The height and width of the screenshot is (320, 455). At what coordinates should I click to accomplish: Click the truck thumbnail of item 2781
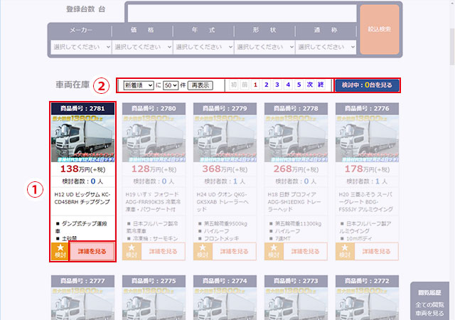pyautogui.click(x=83, y=139)
